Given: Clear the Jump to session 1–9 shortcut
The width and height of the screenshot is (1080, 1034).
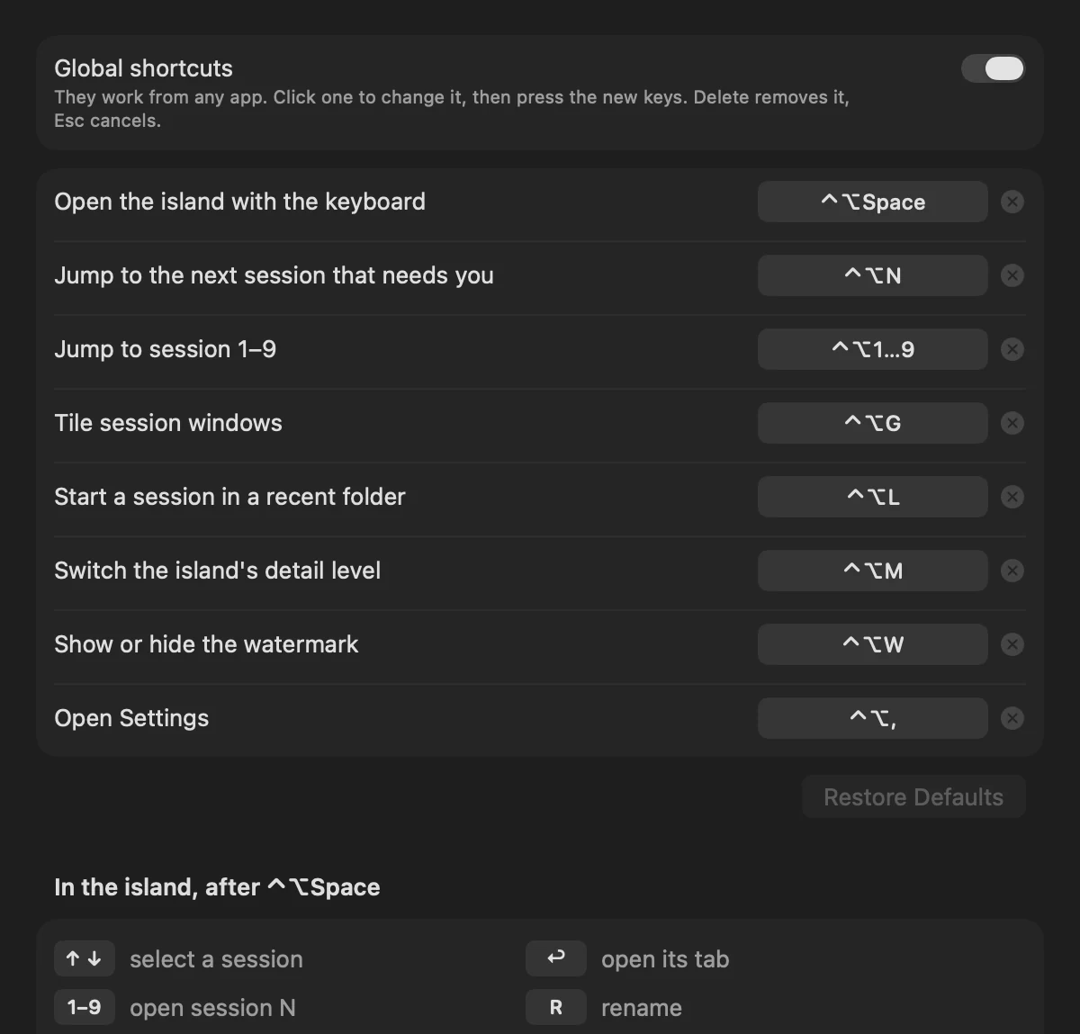Looking at the screenshot, I should click(1012, 349).
